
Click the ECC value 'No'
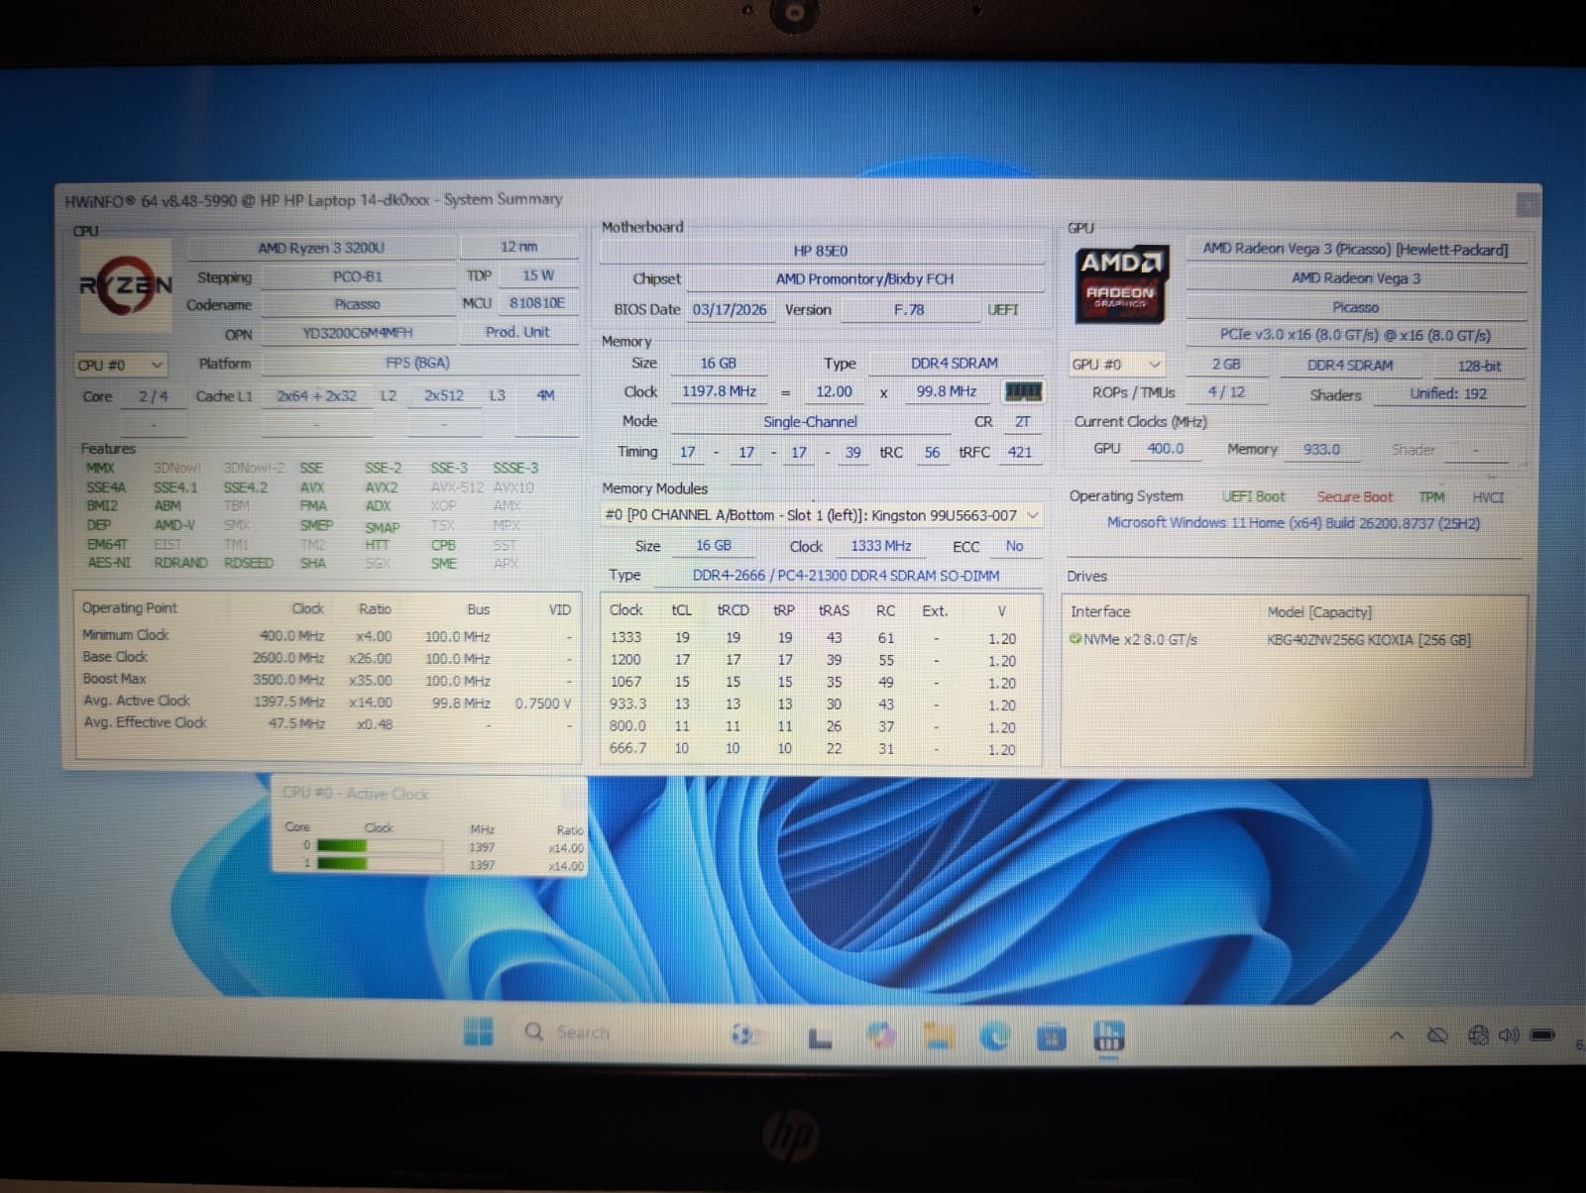pyautogui.click(x=1014, y=546)
